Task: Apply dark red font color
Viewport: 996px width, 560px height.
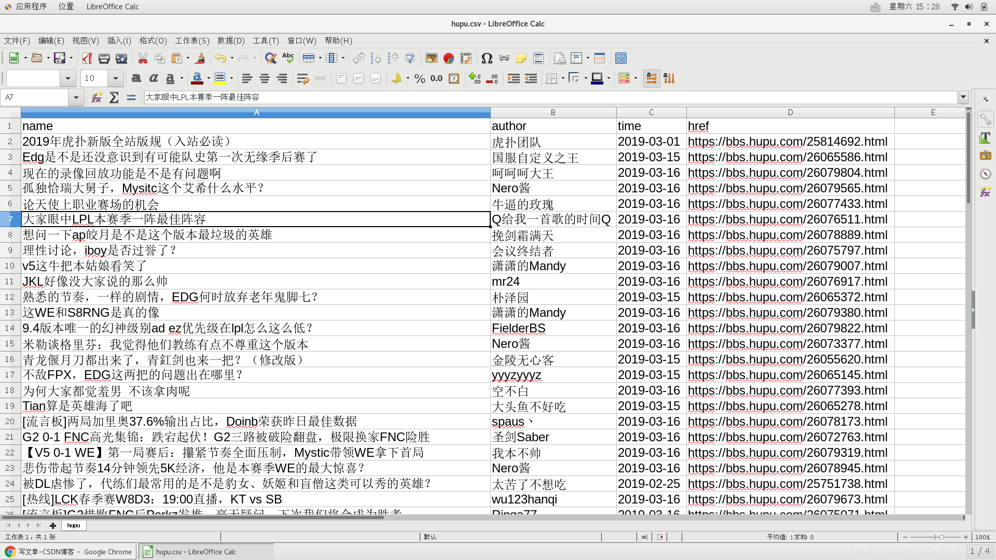Action: click(x=197, y=78)
